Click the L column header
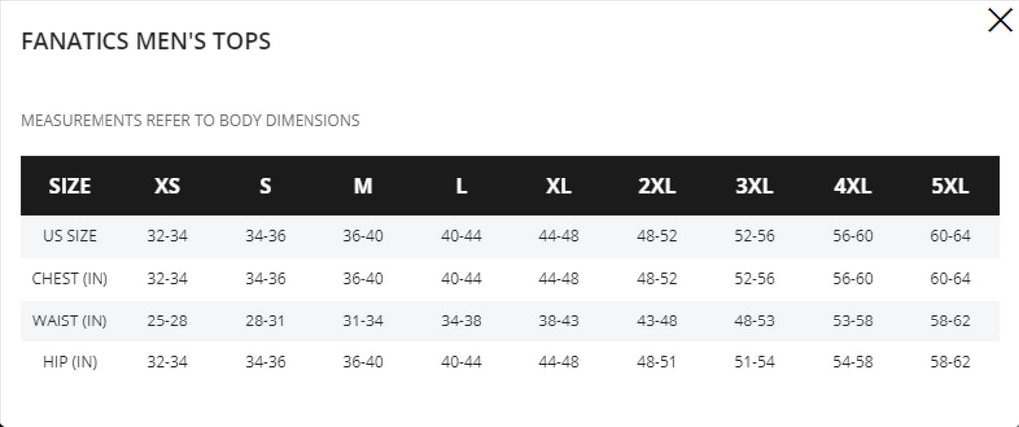Screen dimensions: 1019x427 click(x=461, y=186)
